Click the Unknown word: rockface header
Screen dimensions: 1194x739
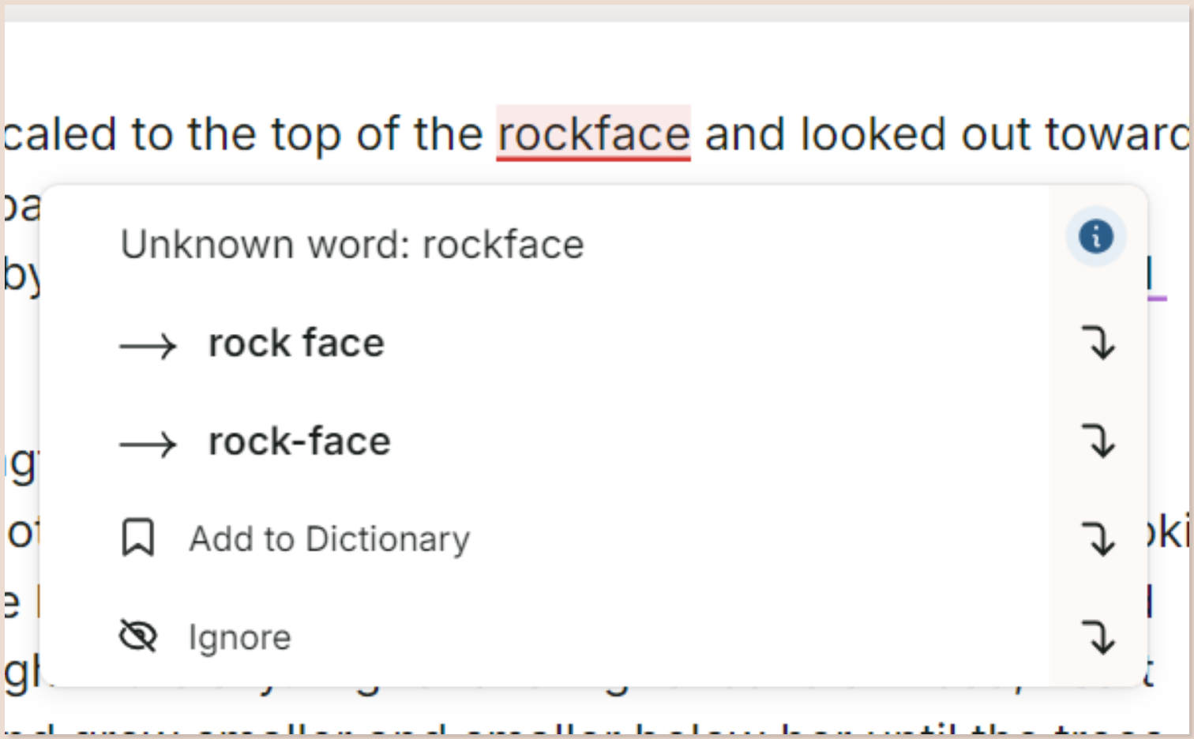(x=352, y=243)
